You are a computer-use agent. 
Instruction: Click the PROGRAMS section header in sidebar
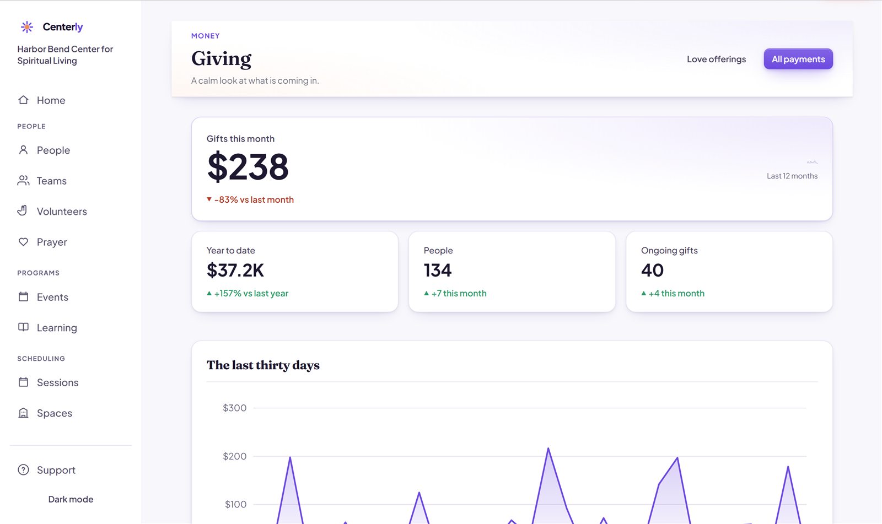pyautogui.click(x=38, y=273)
